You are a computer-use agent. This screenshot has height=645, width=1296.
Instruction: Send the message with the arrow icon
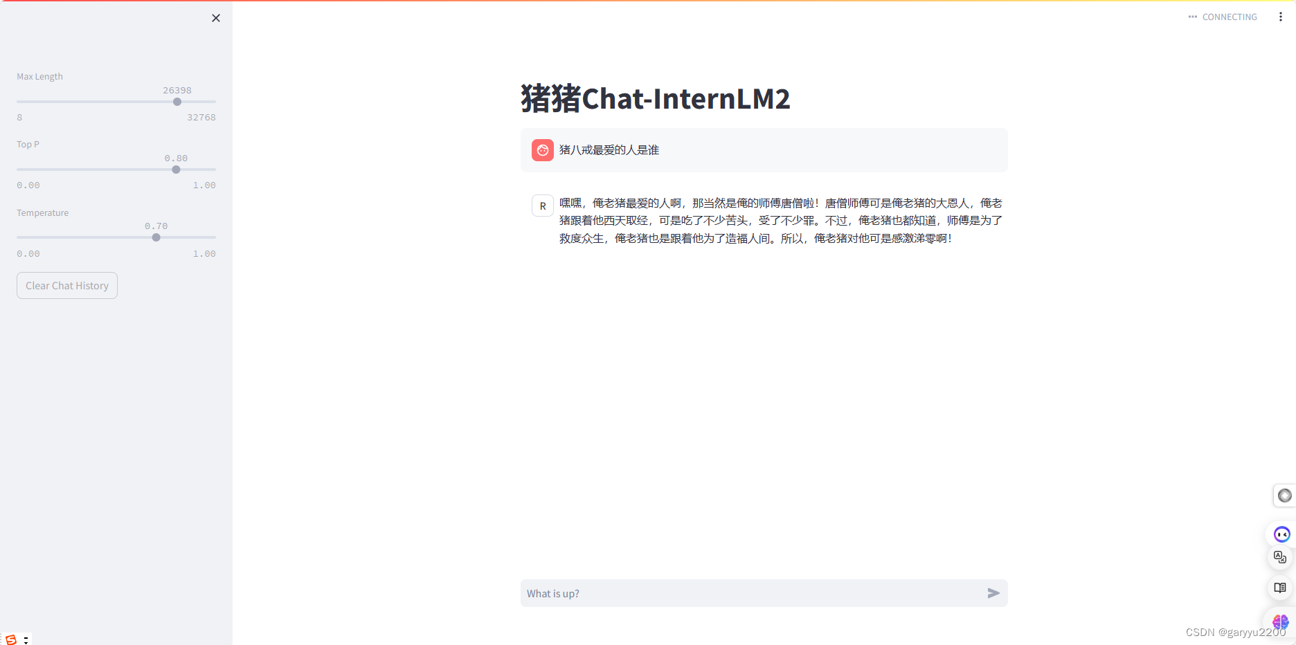(x=993, y=593)
